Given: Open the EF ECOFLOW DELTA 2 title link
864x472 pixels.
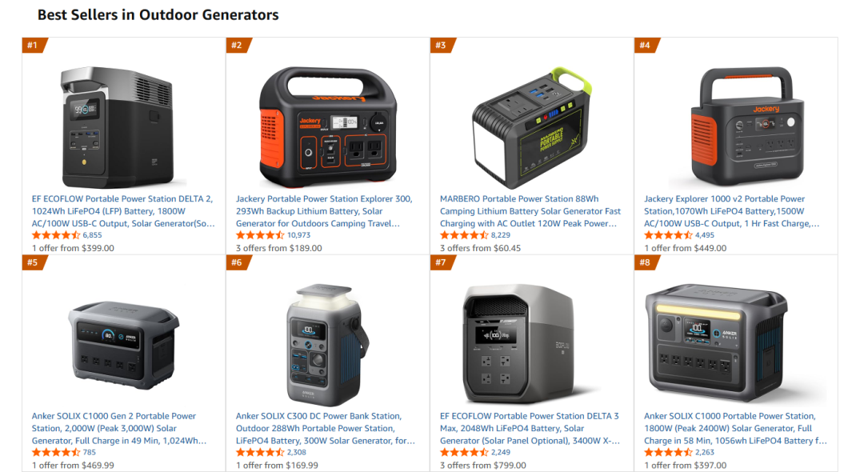Looking at the screenshot, I should click(123, 211).
